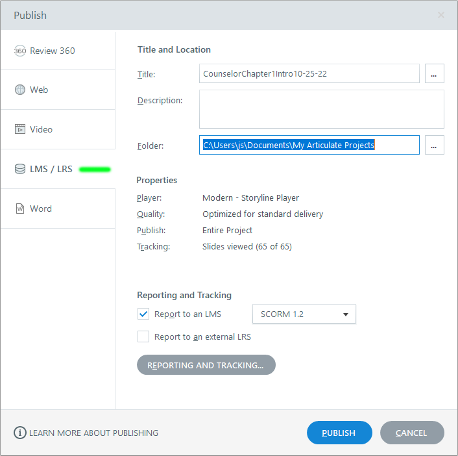Viewport: 458px width, 456px height.
Task: Open the Title ellipsis browse button
Action: tap(434, 74)
